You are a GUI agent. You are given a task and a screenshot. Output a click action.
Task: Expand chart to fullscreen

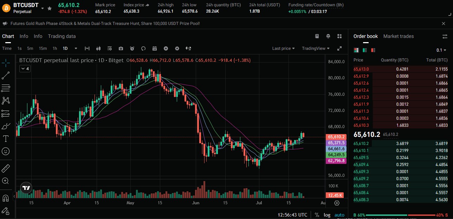click(x=339, y=48)
